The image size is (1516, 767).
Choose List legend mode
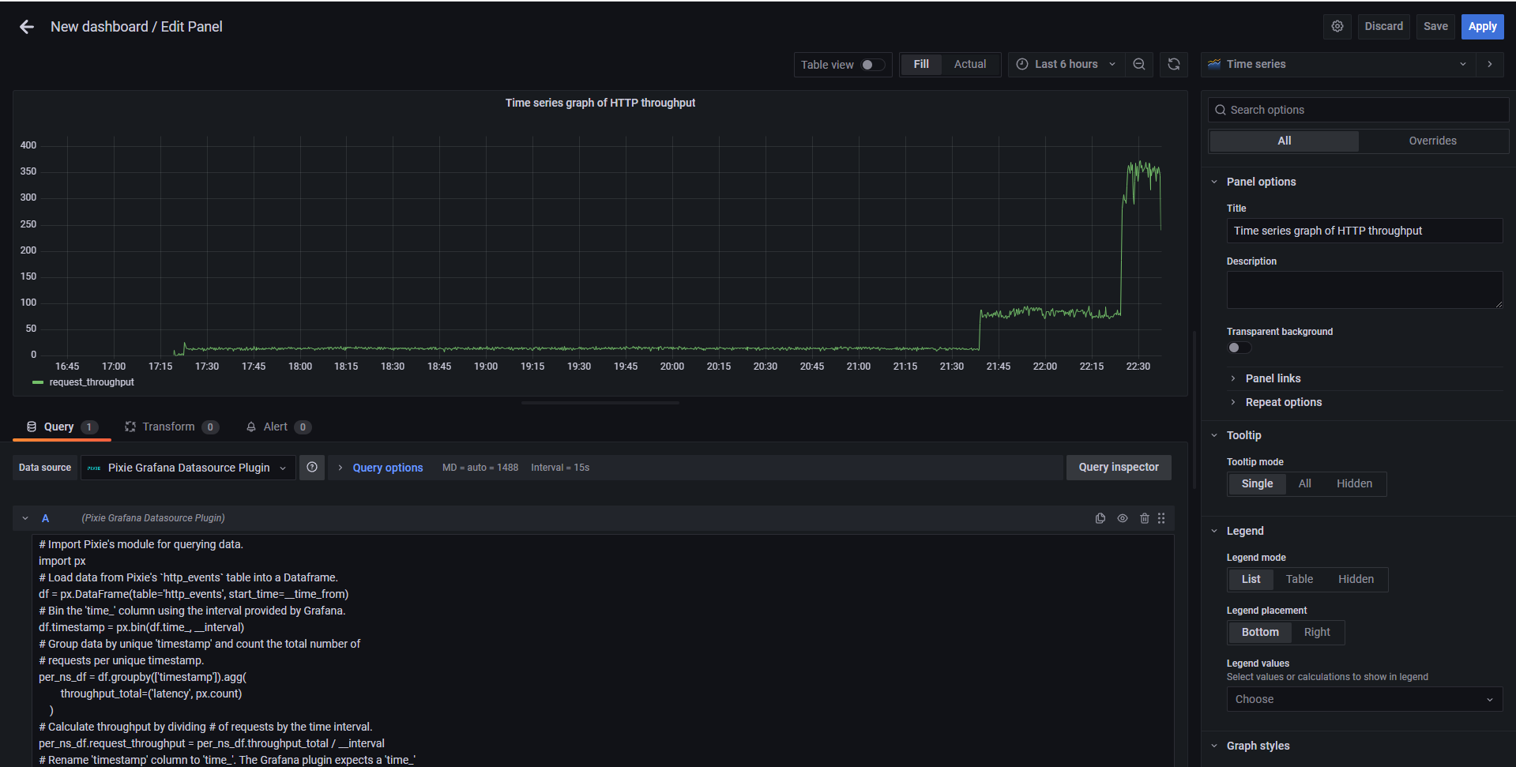click(1251, 579)
